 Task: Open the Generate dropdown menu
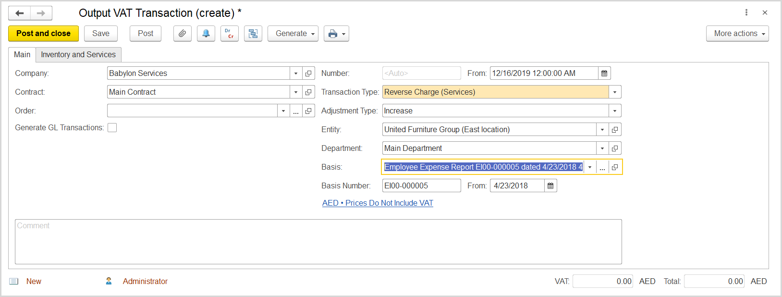pos(293,34)
